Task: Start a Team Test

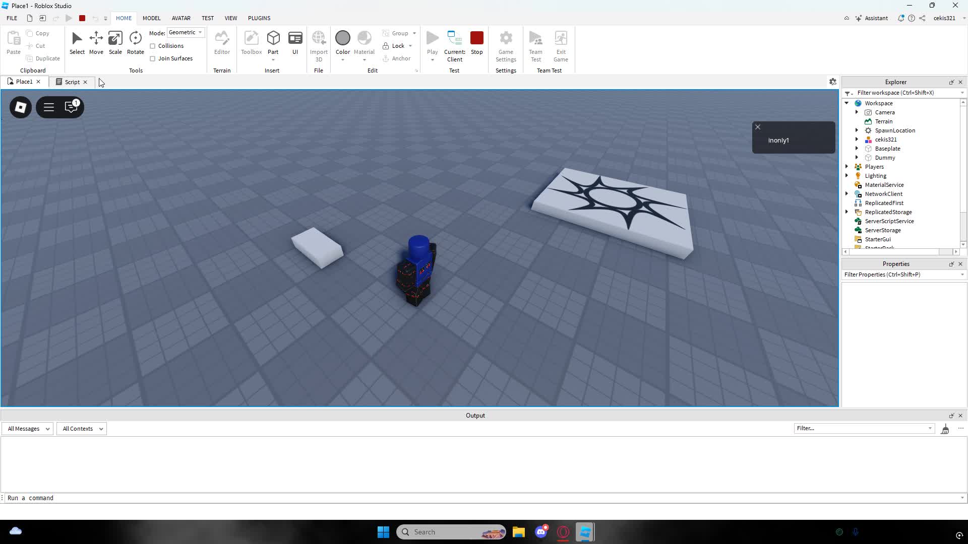Action: tap(535, 46)
